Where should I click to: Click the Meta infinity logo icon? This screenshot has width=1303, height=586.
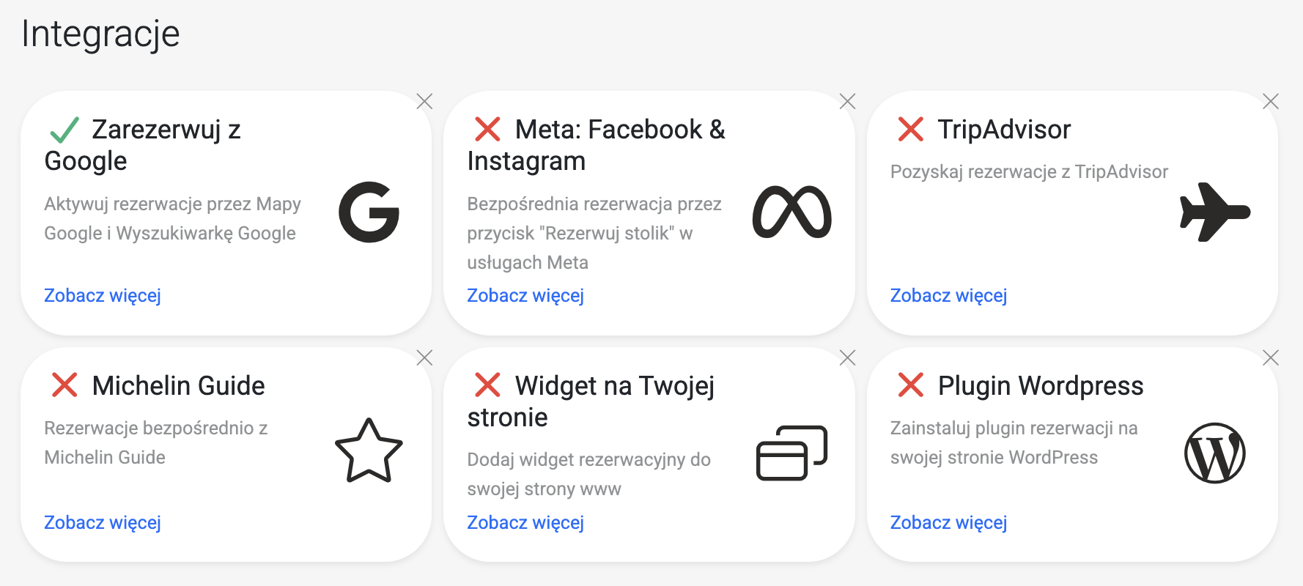pyautogui.click(x=791, y=212)
